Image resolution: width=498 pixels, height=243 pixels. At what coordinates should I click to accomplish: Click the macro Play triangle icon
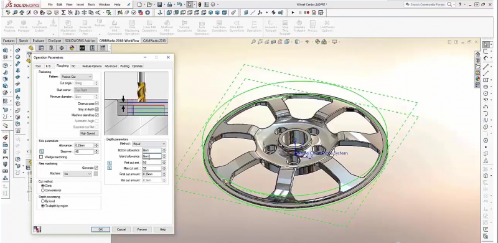click(x=293, y=12)
